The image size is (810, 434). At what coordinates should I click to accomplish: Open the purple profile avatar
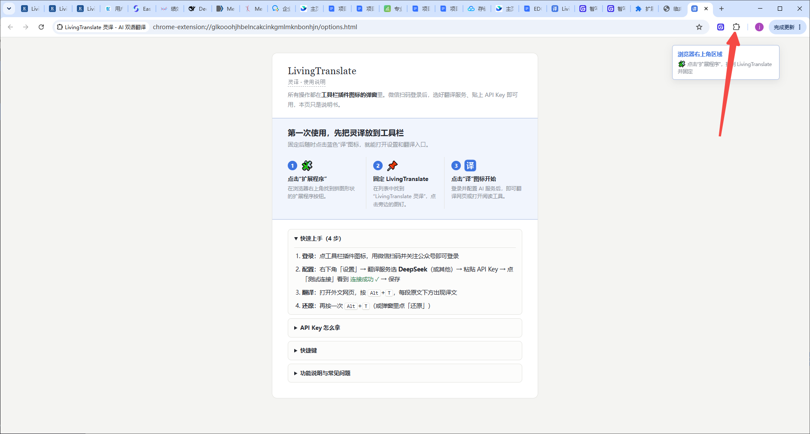point(759,27)
